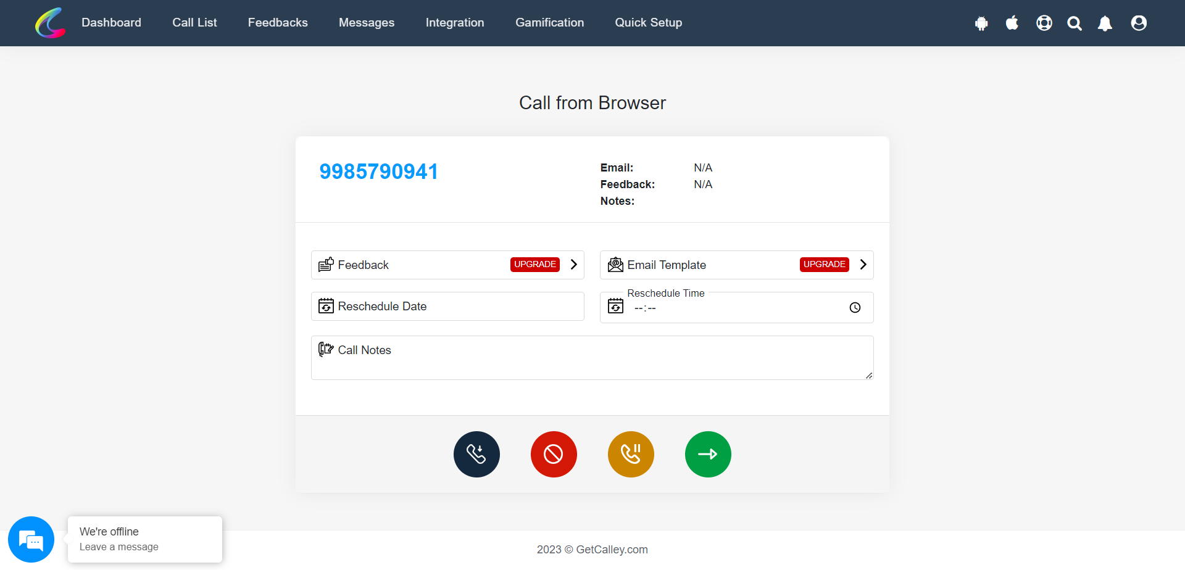Image resolution: width=1185 pixels, height=570 pixels.
Task: Click the Feedback thumbs-up icon
Action: pyautogui.click(x=326, y=265)
